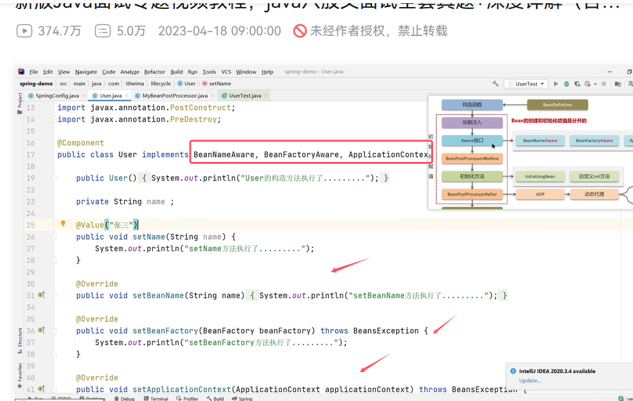Screen dimensions: 633x401
Task: Click the src breadcrumb
Action: pos(64,84)
